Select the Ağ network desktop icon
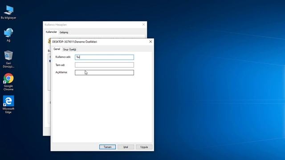The width and height of the screenshot is (285, 160). (8, 35)
